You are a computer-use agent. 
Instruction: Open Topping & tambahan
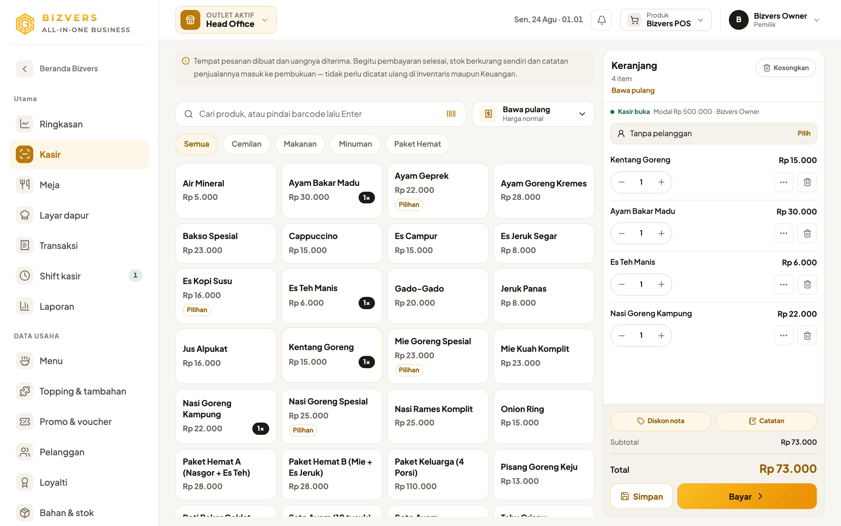click(79, 391)
